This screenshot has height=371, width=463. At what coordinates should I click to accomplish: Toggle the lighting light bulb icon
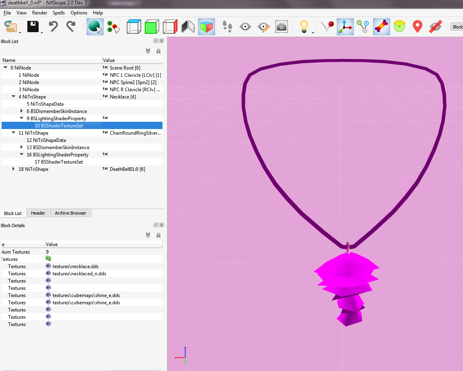(304, 26)
